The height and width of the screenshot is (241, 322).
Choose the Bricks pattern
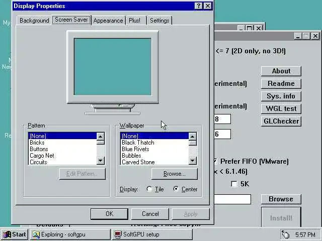(62, 143)
